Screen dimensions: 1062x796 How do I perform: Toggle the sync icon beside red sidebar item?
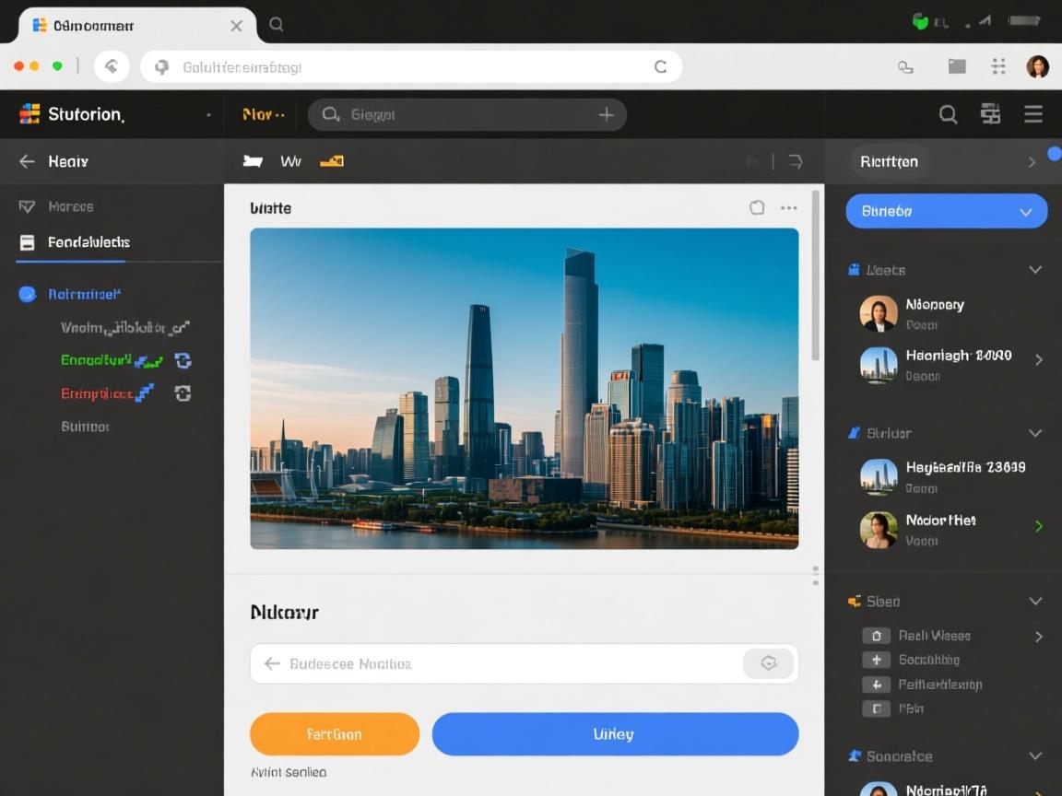[183, 393]
